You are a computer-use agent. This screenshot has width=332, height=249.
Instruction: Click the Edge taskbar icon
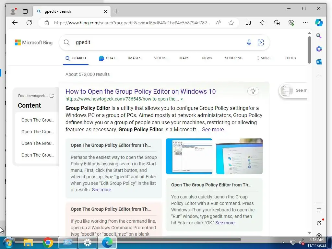tap(107, 243)
